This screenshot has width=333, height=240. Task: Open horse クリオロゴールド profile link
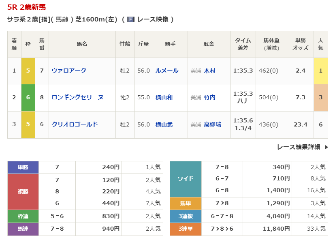(x=75, y=124)
